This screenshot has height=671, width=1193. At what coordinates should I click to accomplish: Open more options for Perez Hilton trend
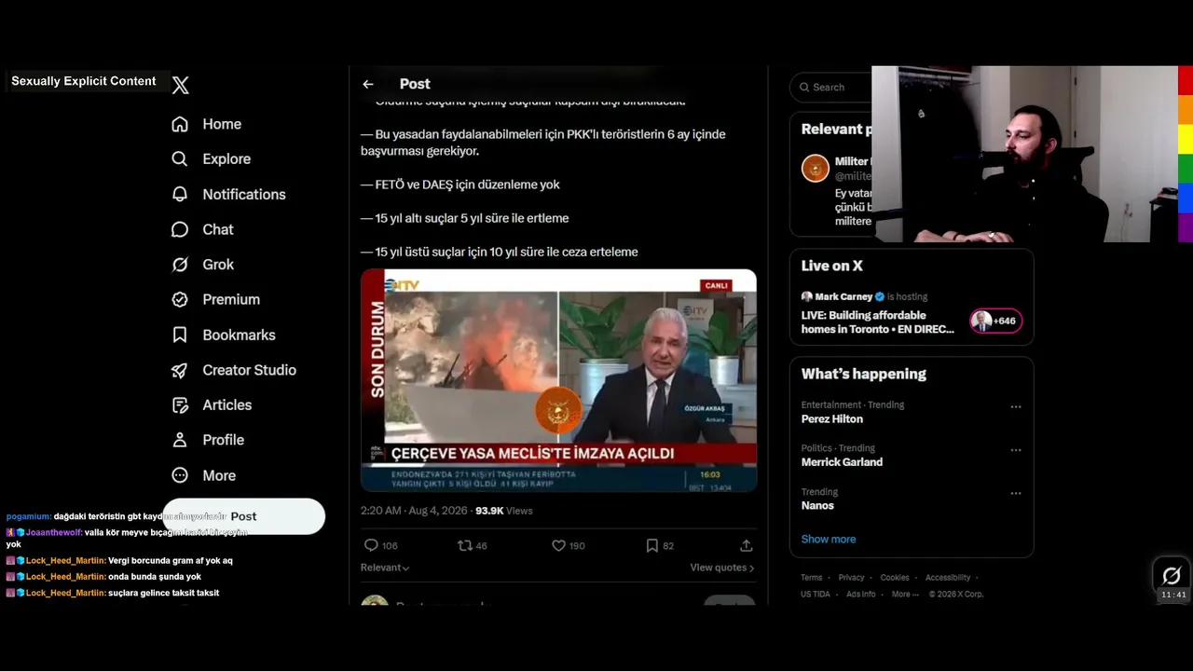pos(1016,406)
